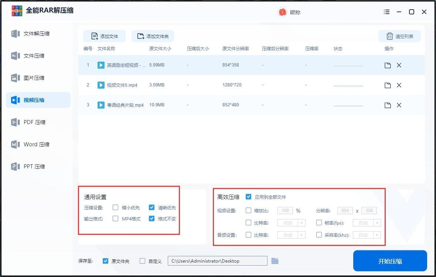436x277 pixels.
Task: Click the play icon for 粤语经典片段.mp4
Action: tap(101, 105)
